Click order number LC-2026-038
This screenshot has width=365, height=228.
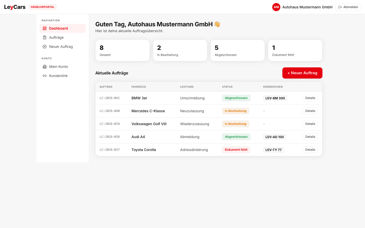click(x=109, y=137)
